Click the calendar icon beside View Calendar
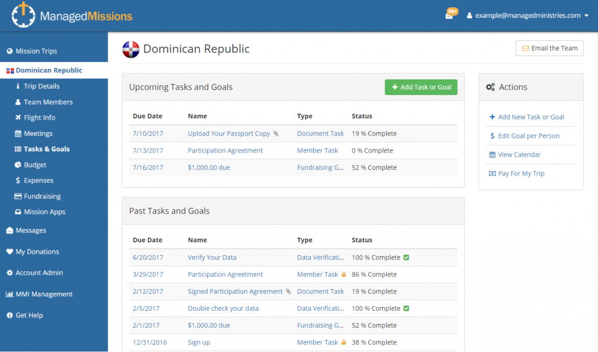 [492, 155]
